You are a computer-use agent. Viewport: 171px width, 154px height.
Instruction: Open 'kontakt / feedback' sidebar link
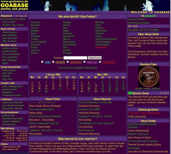(x=11, y=121)
